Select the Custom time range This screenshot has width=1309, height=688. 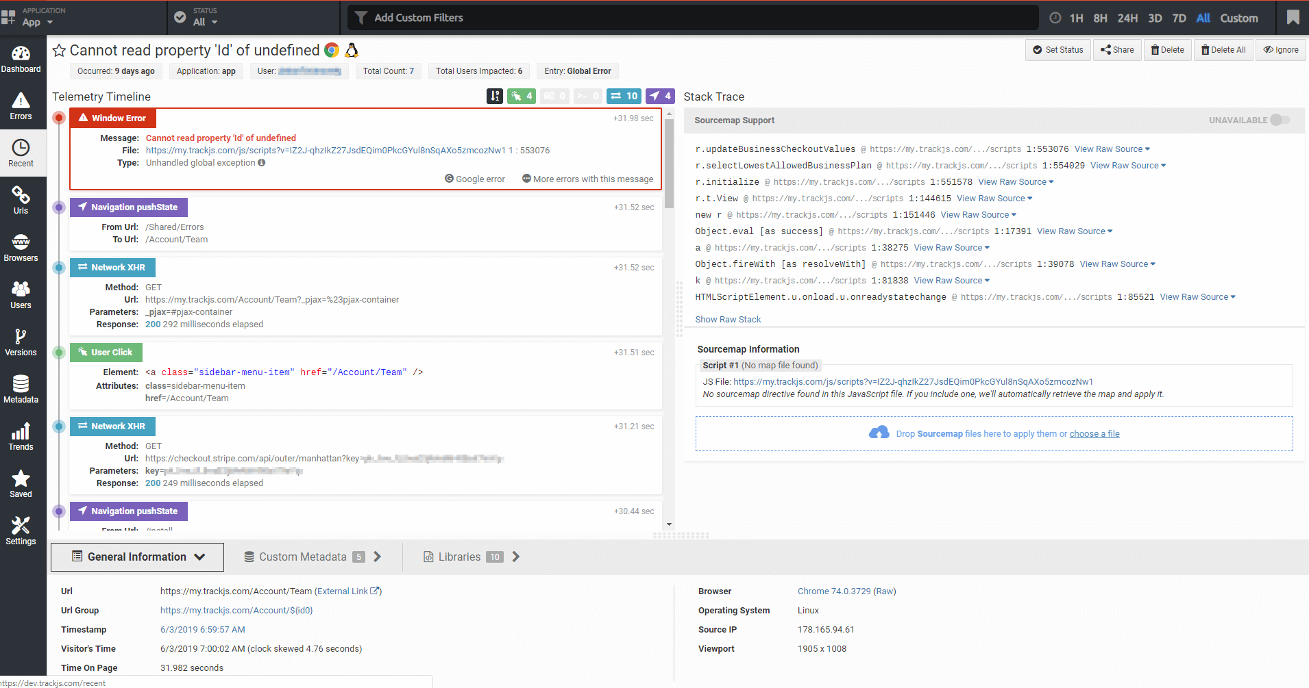(1239, 18)
